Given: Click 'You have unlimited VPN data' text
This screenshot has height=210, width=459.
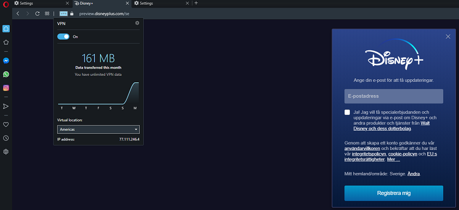Looking at the screenshot, I should (x=98, y=74).
